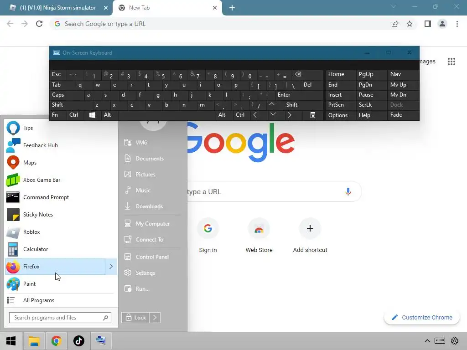Open the Chrome three-dot menu
Image resolution: width=467 pixels, height=350 pixels.
(457, 24)
